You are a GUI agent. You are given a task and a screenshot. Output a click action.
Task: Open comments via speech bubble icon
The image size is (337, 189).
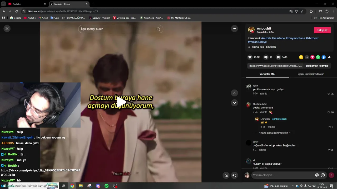[x=266, y=57]
